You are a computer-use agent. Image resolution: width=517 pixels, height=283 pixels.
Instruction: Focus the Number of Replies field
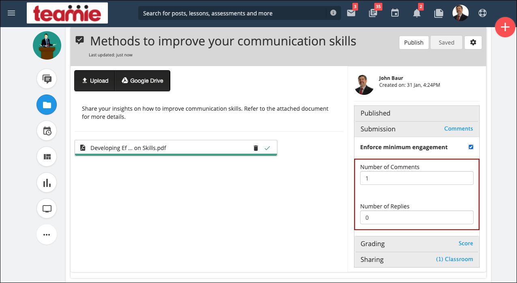417,217
